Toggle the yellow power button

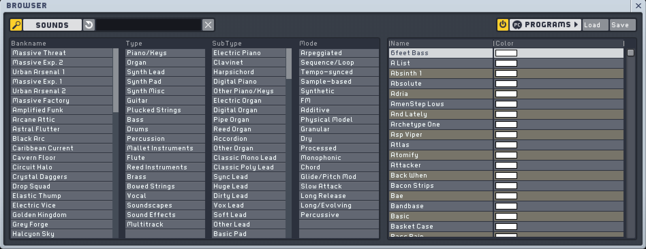pyautogui.click(x=503, y=25)
